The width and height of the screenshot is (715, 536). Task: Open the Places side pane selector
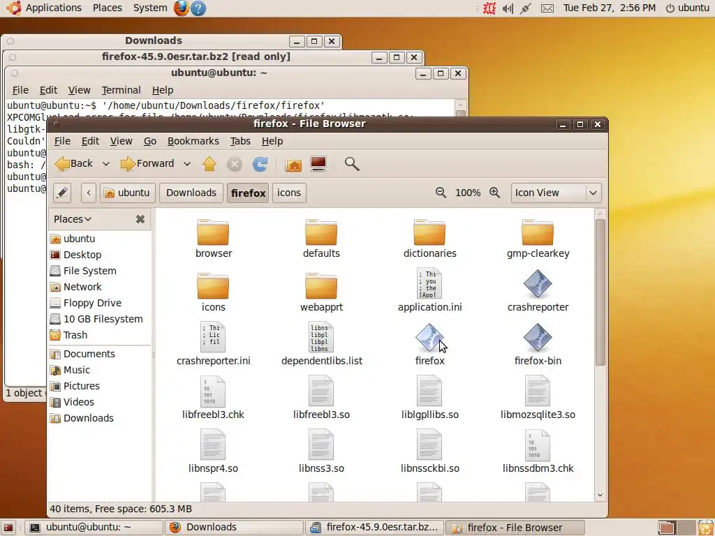click(73, 219)
